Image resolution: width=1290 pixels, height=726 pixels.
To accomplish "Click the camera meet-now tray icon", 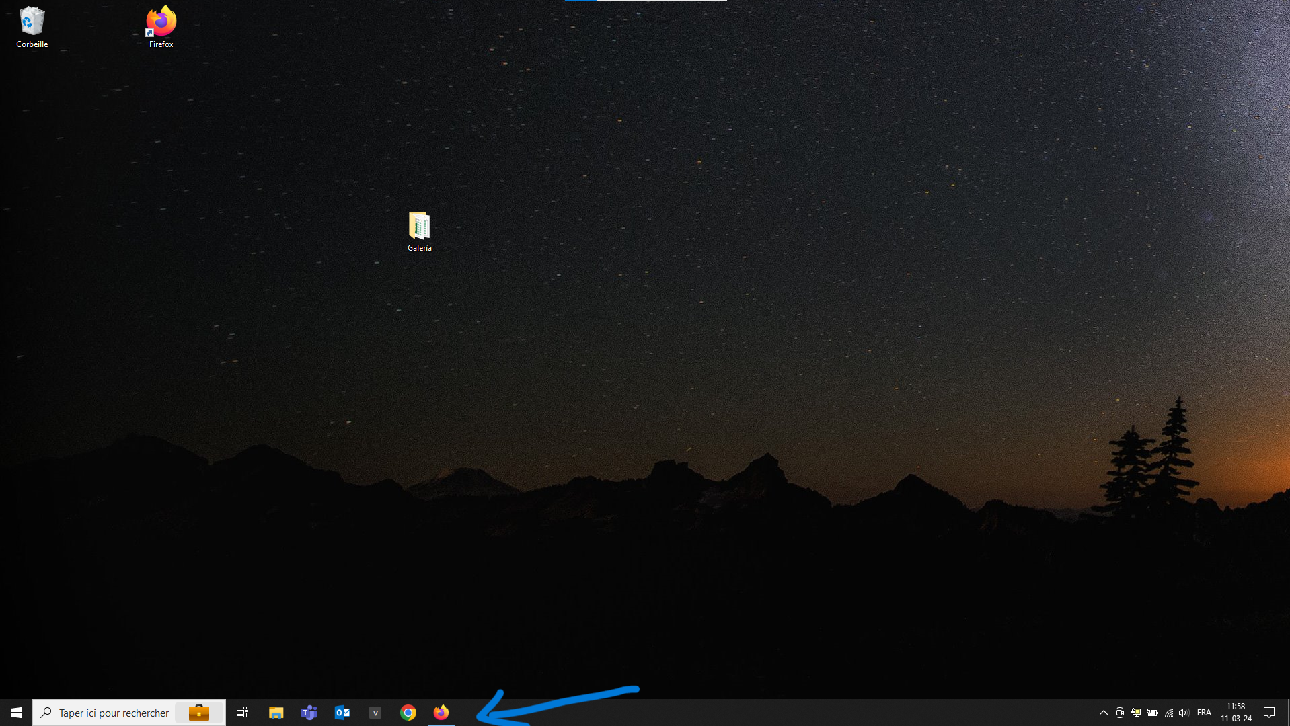I will (x=1120, y=713).
